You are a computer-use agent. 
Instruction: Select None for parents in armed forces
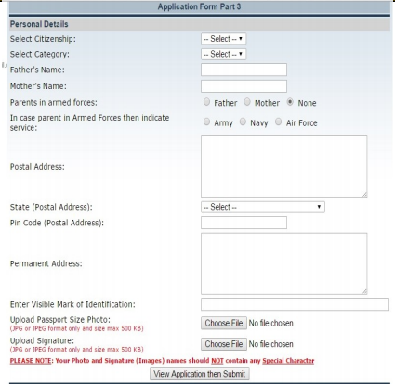tap(290, 102)
